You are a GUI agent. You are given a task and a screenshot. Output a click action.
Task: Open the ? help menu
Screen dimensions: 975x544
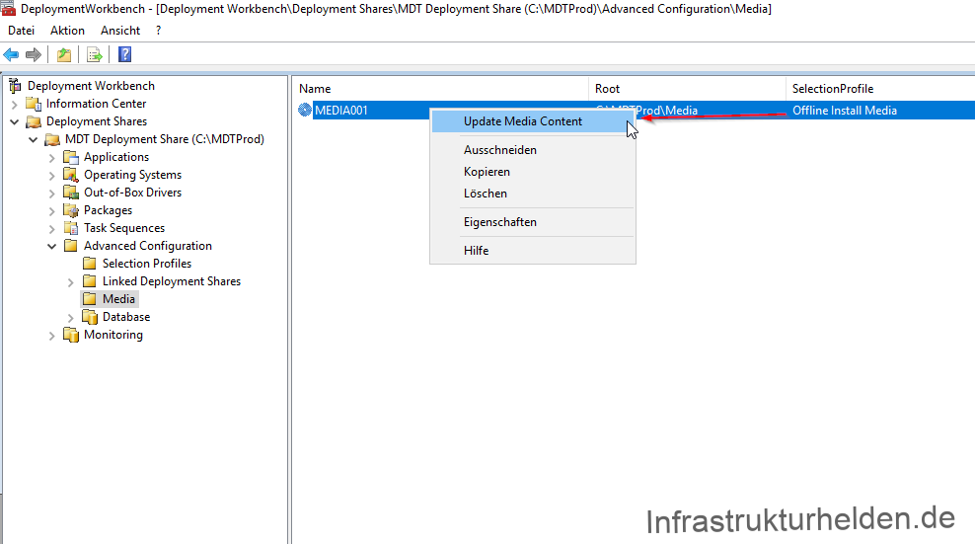coord(159,31)
